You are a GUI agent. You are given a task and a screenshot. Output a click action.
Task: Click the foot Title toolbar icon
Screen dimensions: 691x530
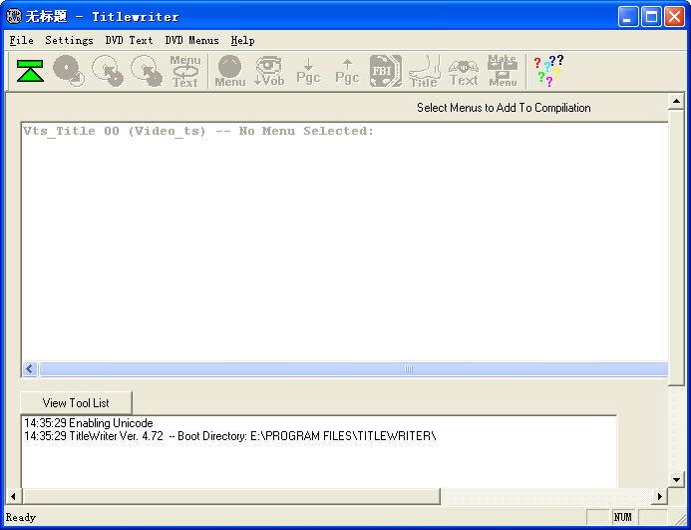tap(425, 71)
